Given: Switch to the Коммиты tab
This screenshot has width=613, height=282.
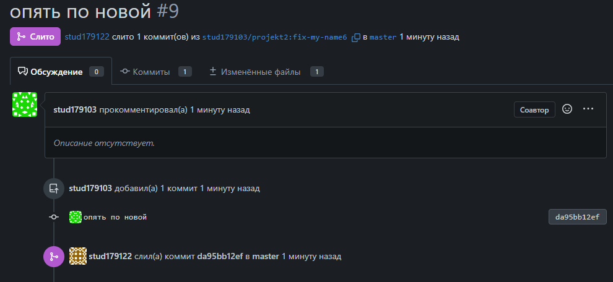Looking at the screenshot, I should [151, 72].
